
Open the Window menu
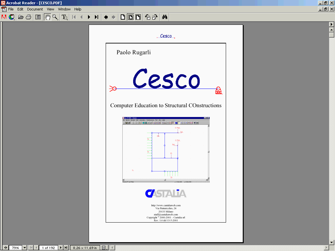tap(64, 9)
